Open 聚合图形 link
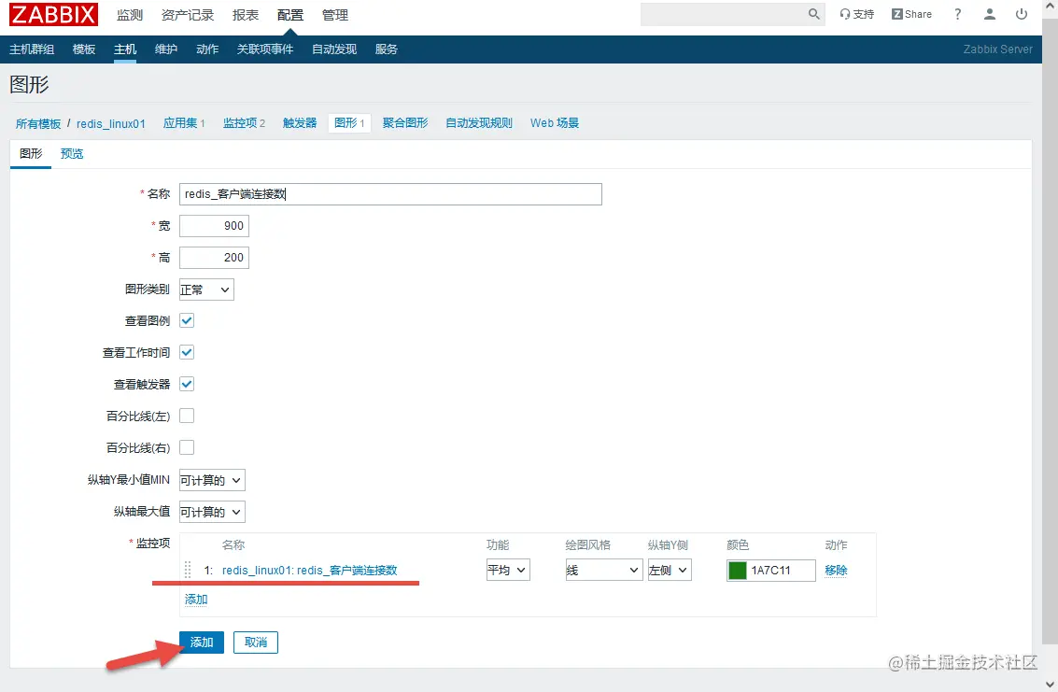 [x=405, y=123]
